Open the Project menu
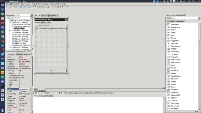 (34, 4)
